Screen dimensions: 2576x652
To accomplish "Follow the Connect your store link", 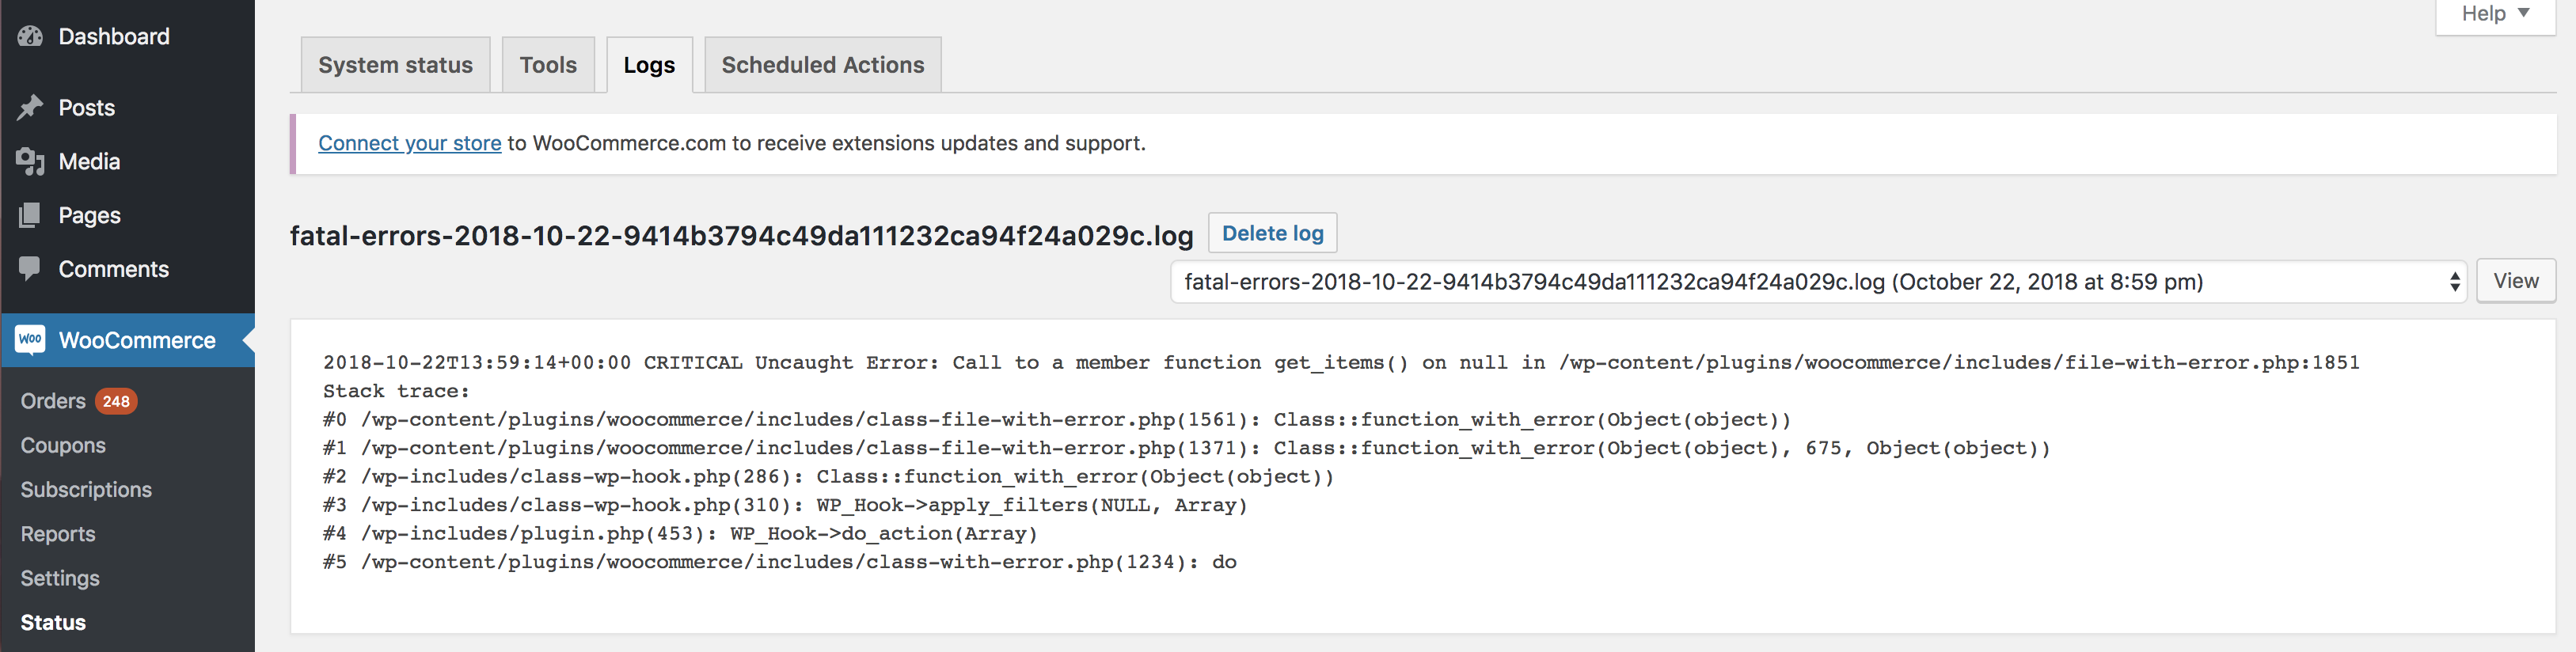I will 409,143.
